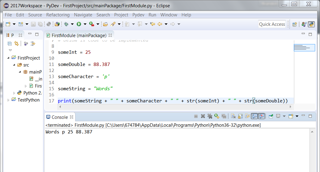Remove the launch with the X icon
This screenshot has height=172, width=320.
pyautogui.click(x=203, y=116)
